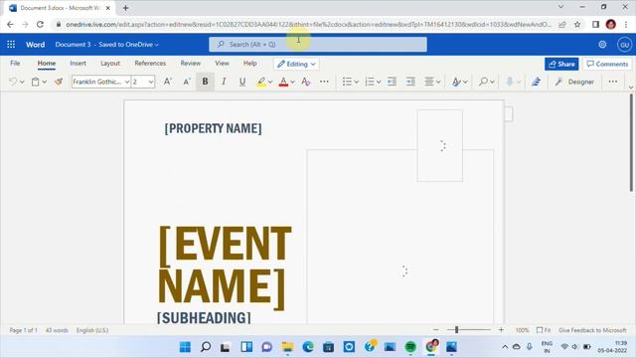Zoom in with the plus button
This screenshot has height=358, width=636.
(x=501, y=330)
